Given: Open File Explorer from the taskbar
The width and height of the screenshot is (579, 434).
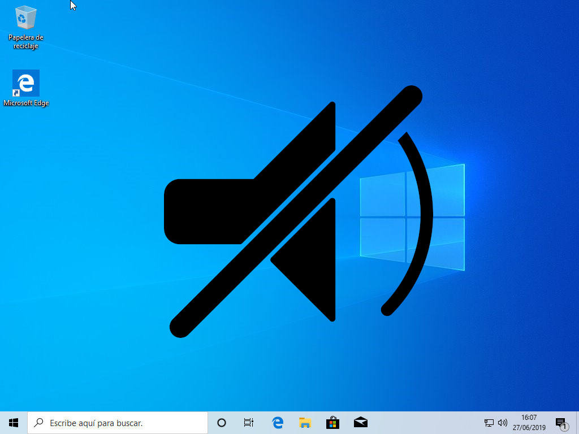Looking at the screenshot, I should [305, 422].
